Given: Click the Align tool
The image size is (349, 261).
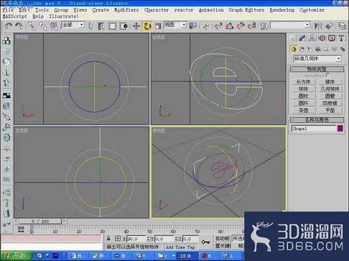Looking at the screenshot, I should click(x=329, y=26).
